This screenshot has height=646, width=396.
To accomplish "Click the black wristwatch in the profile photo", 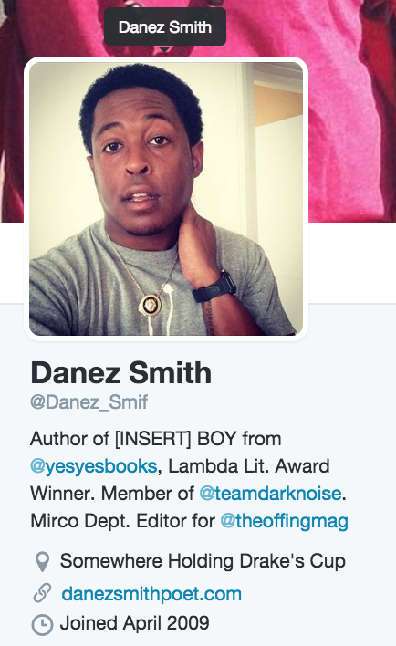I will coord(214,287).
